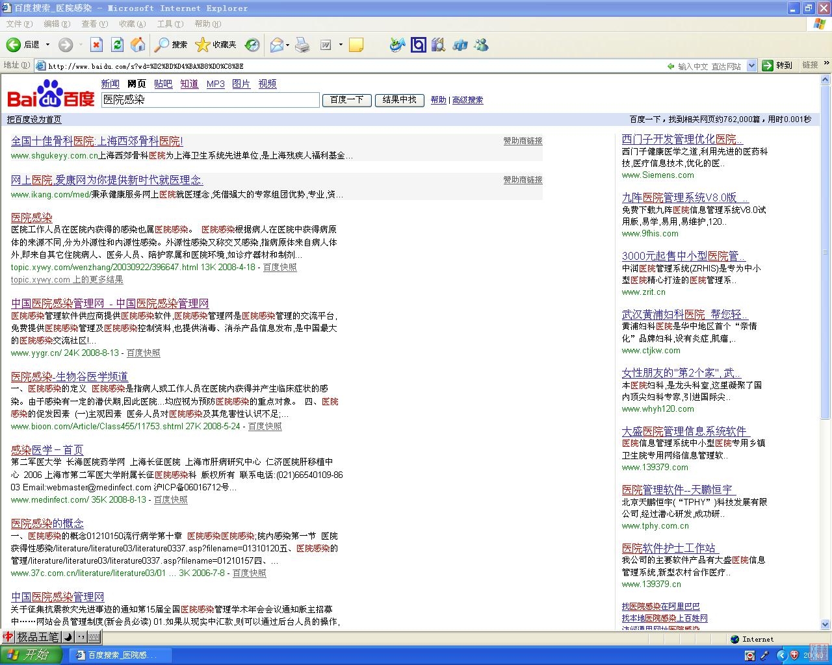This screenshot has width=832, height=665.
Task: Switch to Baidu MP3 tab
Action: click(x=215, y=84)
